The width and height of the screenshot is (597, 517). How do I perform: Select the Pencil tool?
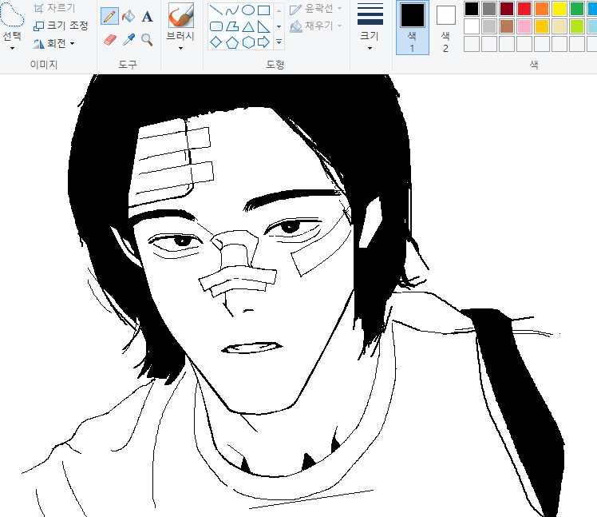point(109,16)
